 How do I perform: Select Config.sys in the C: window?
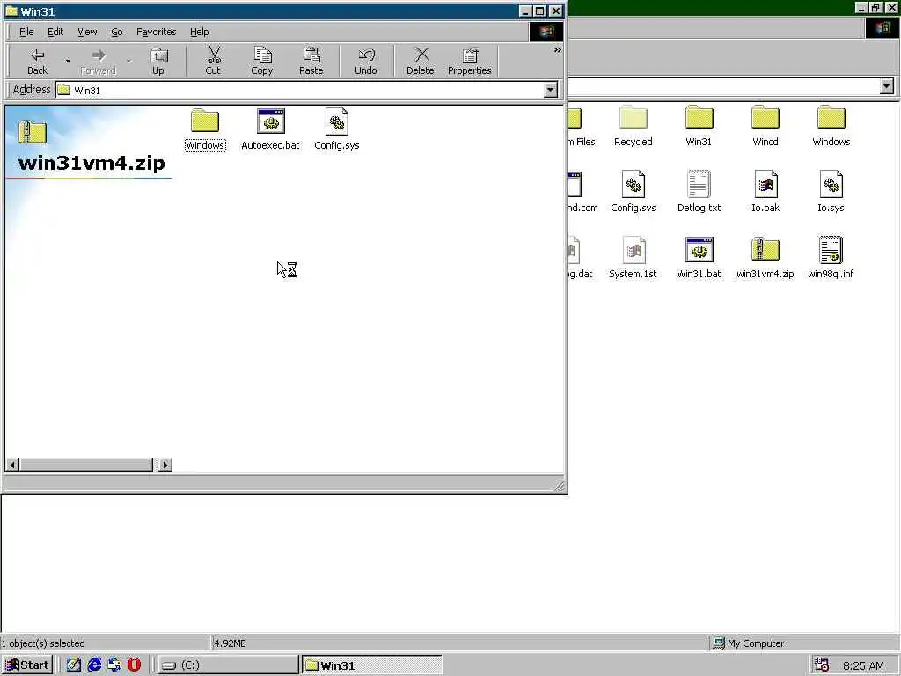pyautogui.click(x=634, y=192)
